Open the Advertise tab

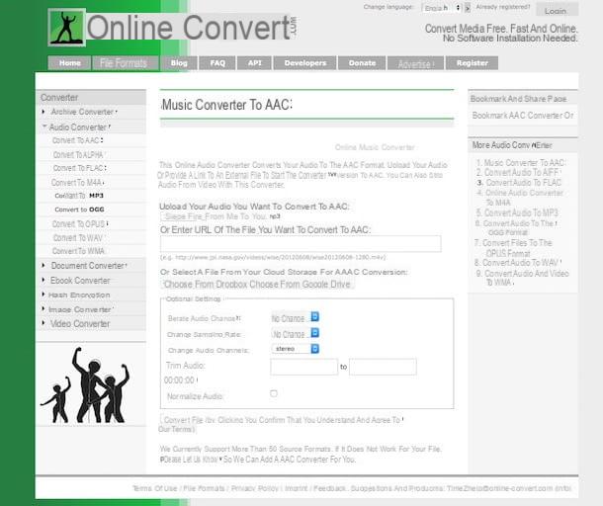416,63
